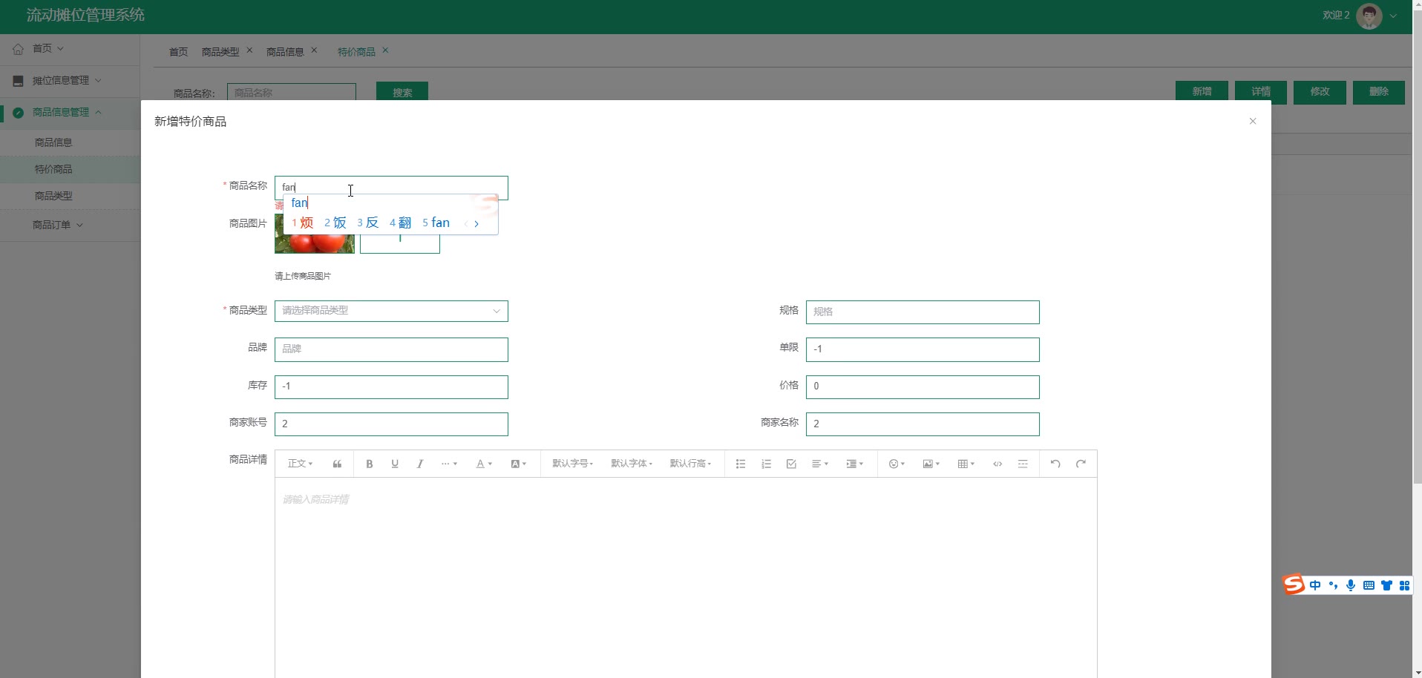Switch to the 首页 tab
This screenshot has height=678, width=1422.
(178, 52)
